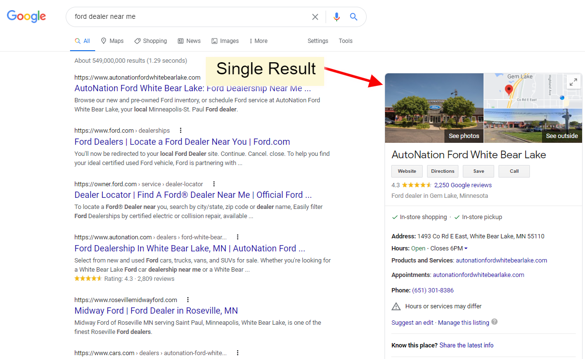Open options for cars.com dealers result
Viewport: 585px width, 359px height.
point(238,353)
